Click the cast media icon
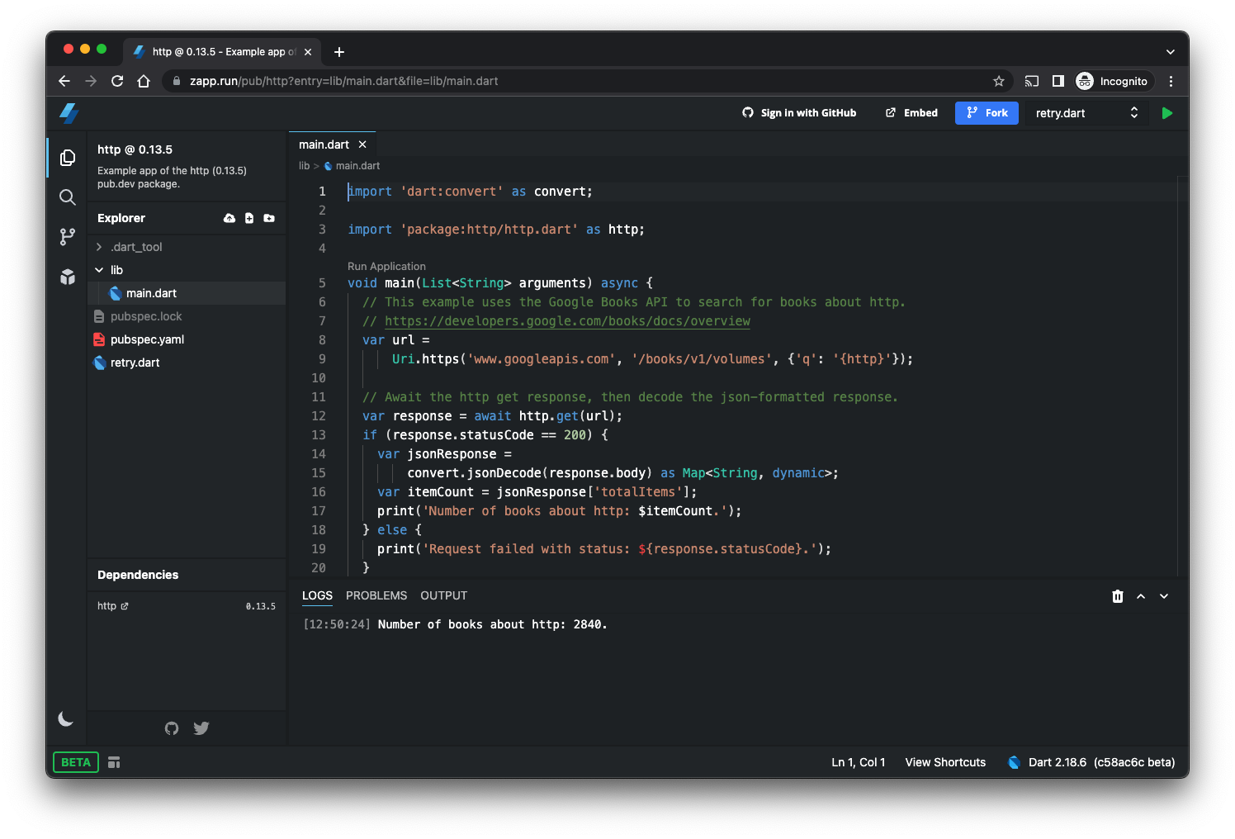1235x839 pixels. coord(1032,81)
